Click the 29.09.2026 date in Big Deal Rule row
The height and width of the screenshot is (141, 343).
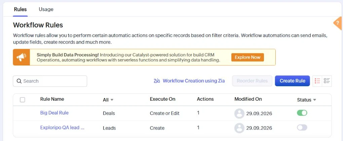click(259, 113)
